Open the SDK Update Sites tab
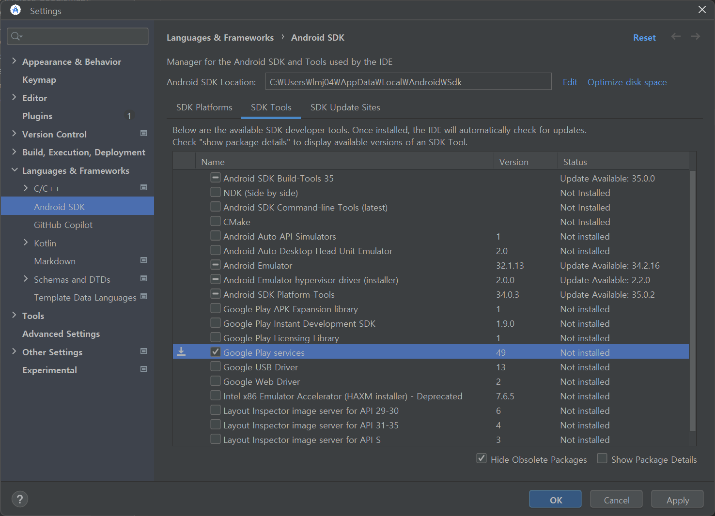Image resolution: width=715 pixels, height=516 pixels. pyautogui.click(x=345, y=107)
